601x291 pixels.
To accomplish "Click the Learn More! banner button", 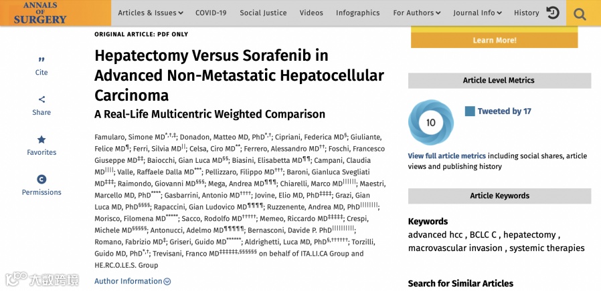I will [494, 40].
